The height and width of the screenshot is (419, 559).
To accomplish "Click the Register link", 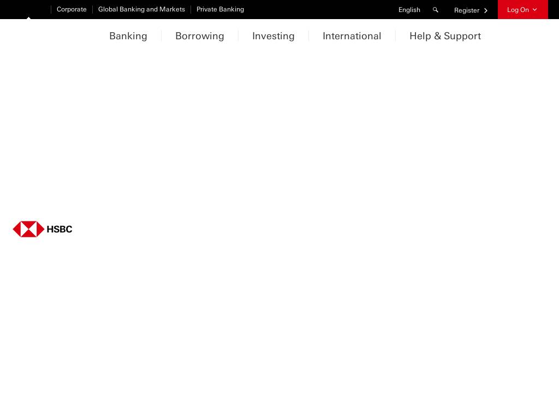I will click(467, 10).
